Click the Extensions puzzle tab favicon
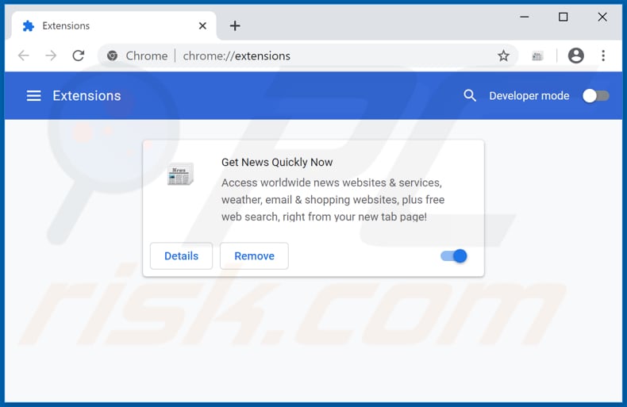The image size is (627, 407). pyautogui.click(x=29, y=26)
